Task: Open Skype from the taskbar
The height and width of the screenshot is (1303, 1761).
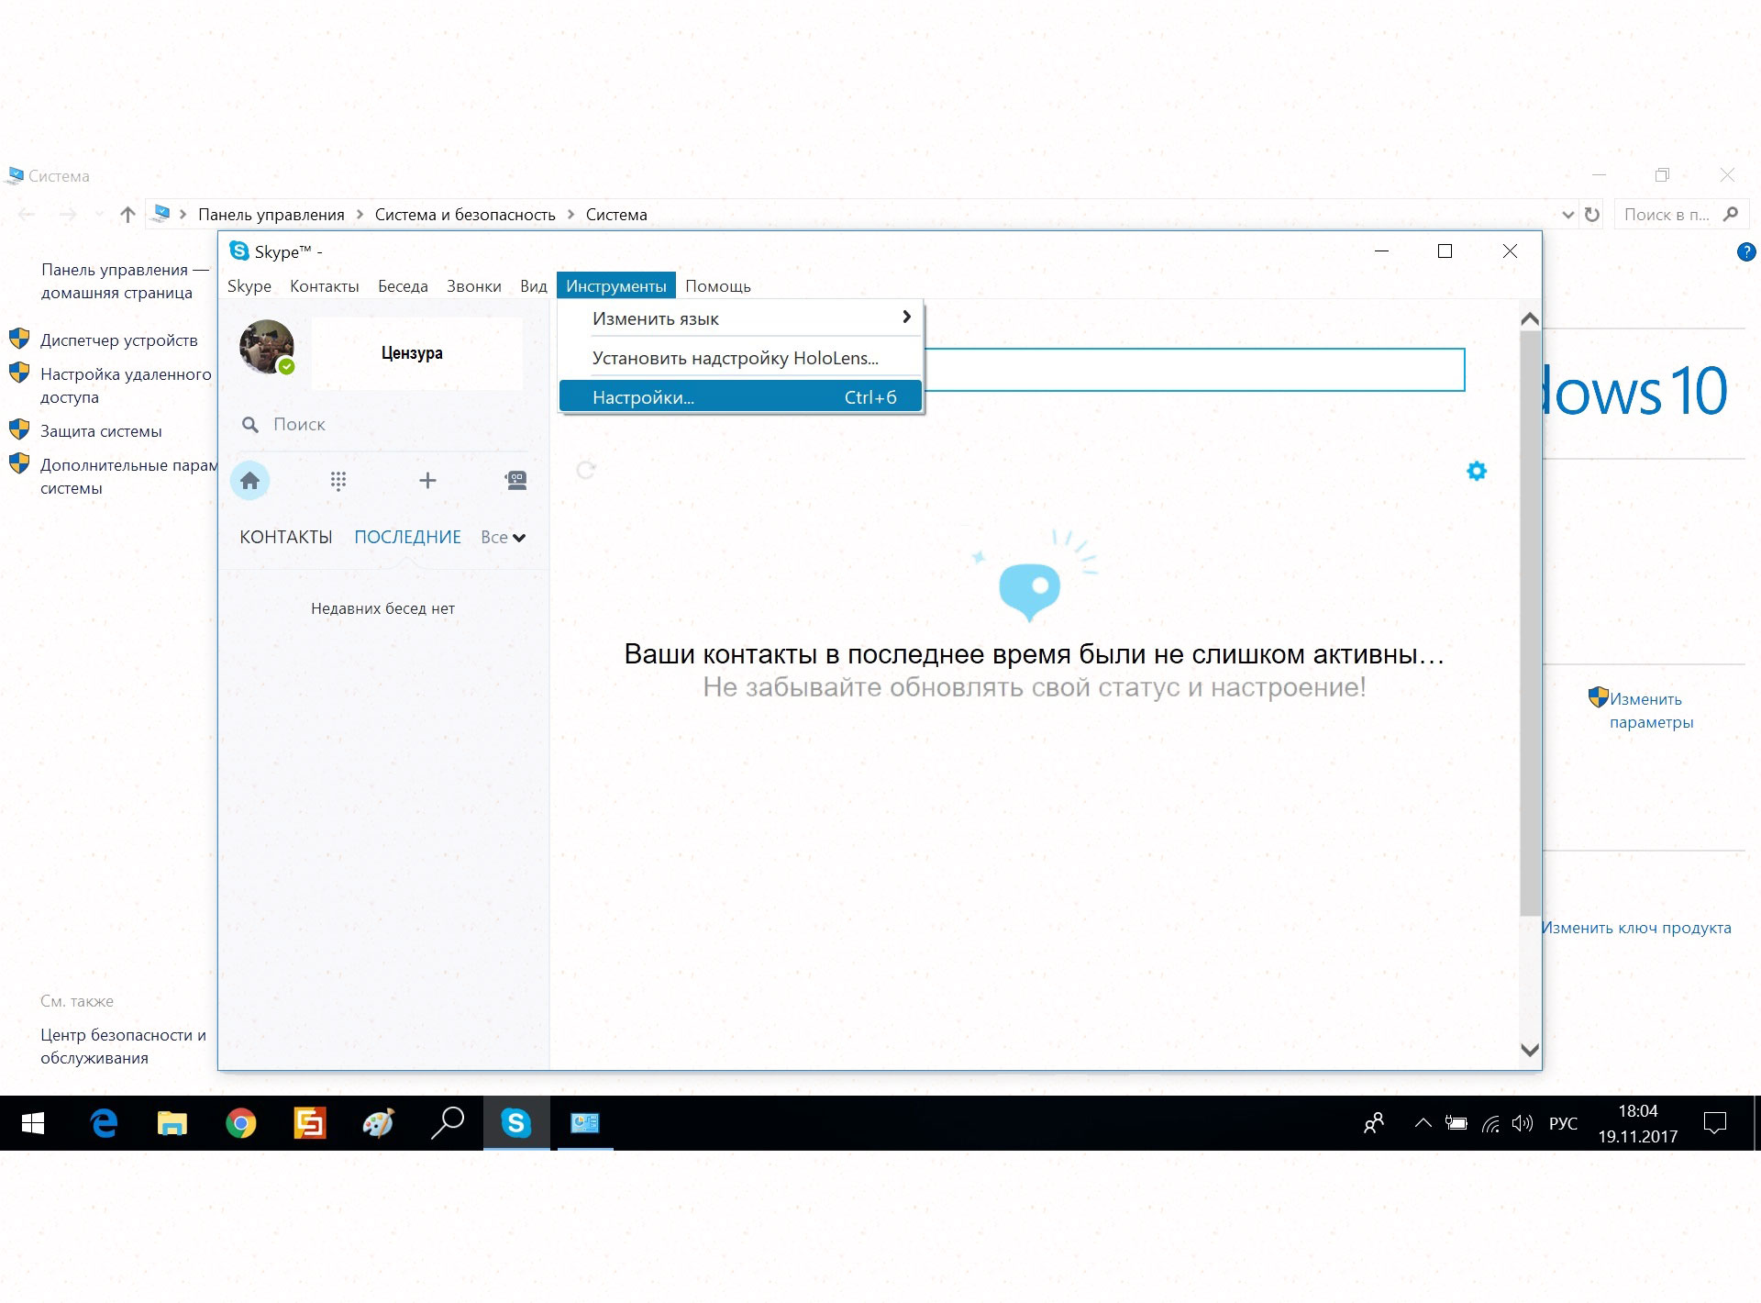Action: 516,1123
